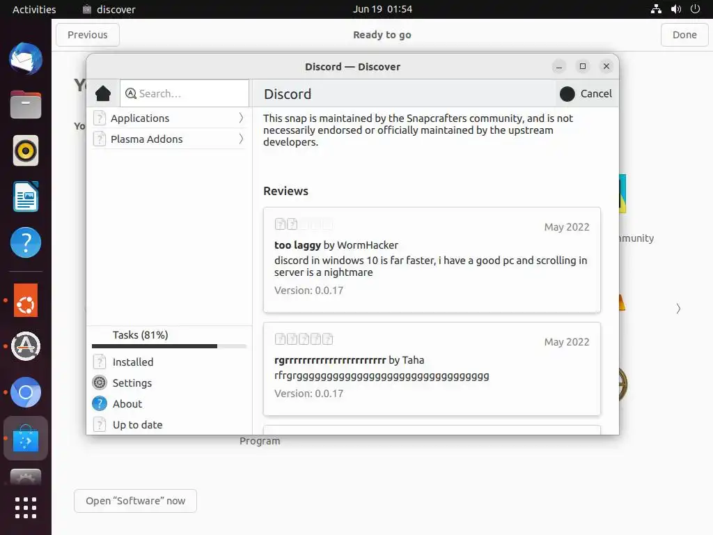The height and width of the screenshot is (535, 713).
Task: Click the Installed row icon
Action: pos(100,362)
